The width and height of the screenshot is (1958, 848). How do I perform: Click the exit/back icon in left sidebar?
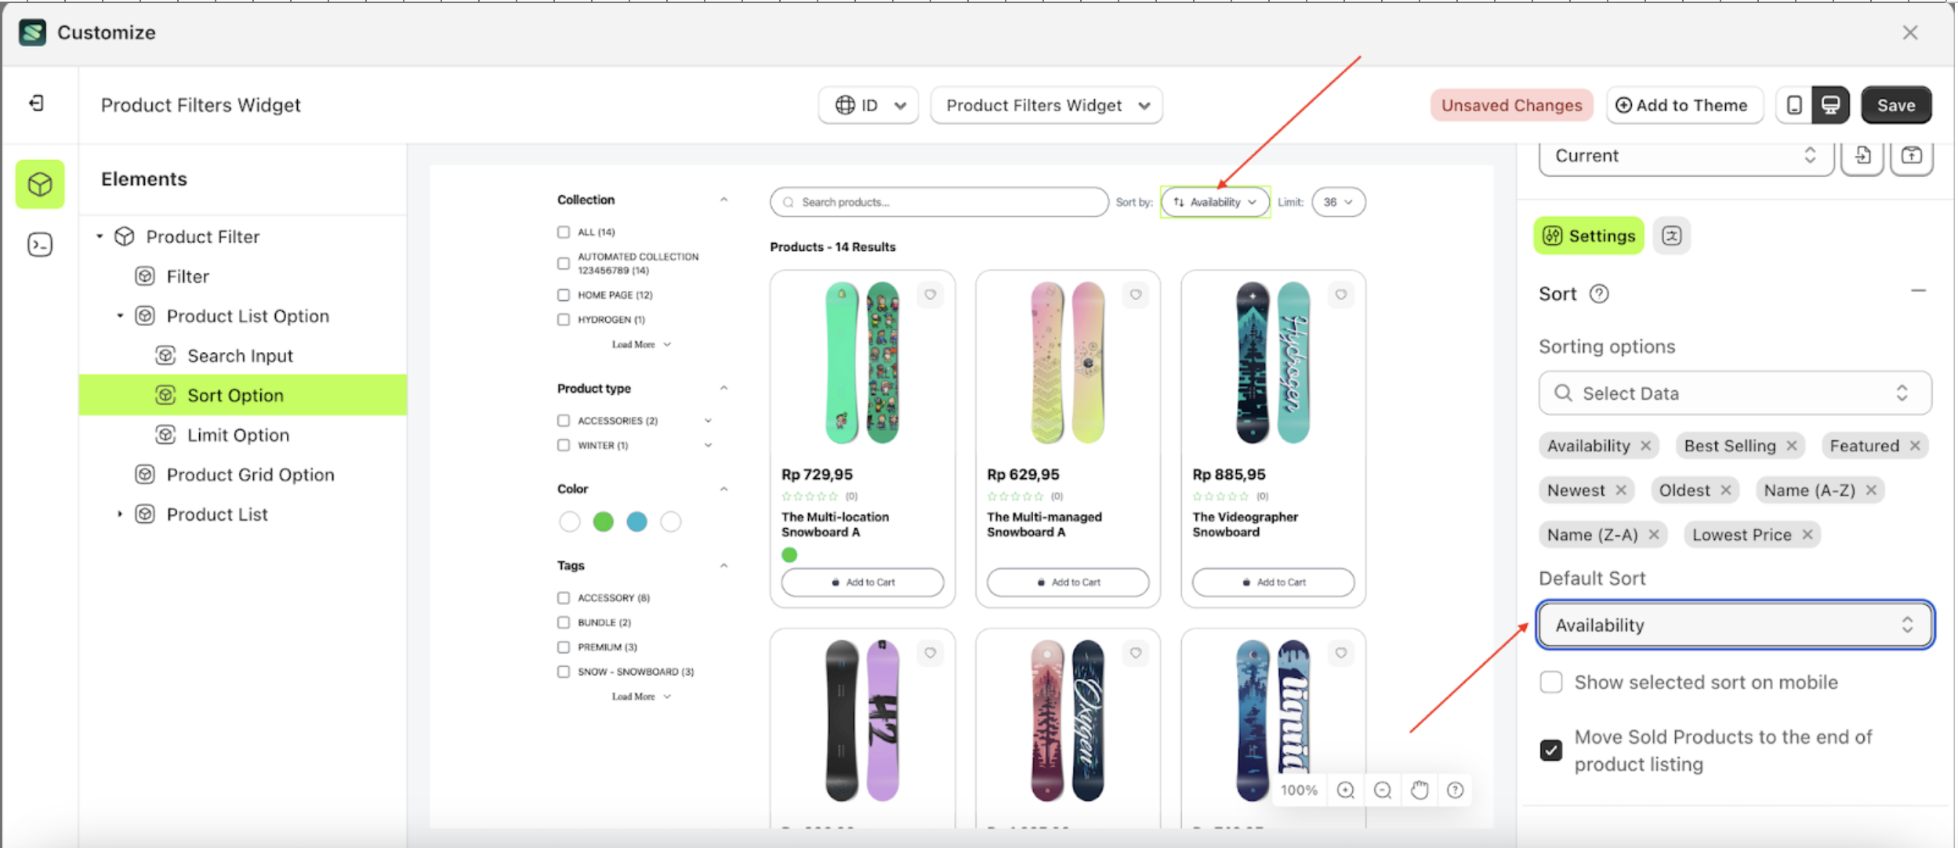[37, 103]
